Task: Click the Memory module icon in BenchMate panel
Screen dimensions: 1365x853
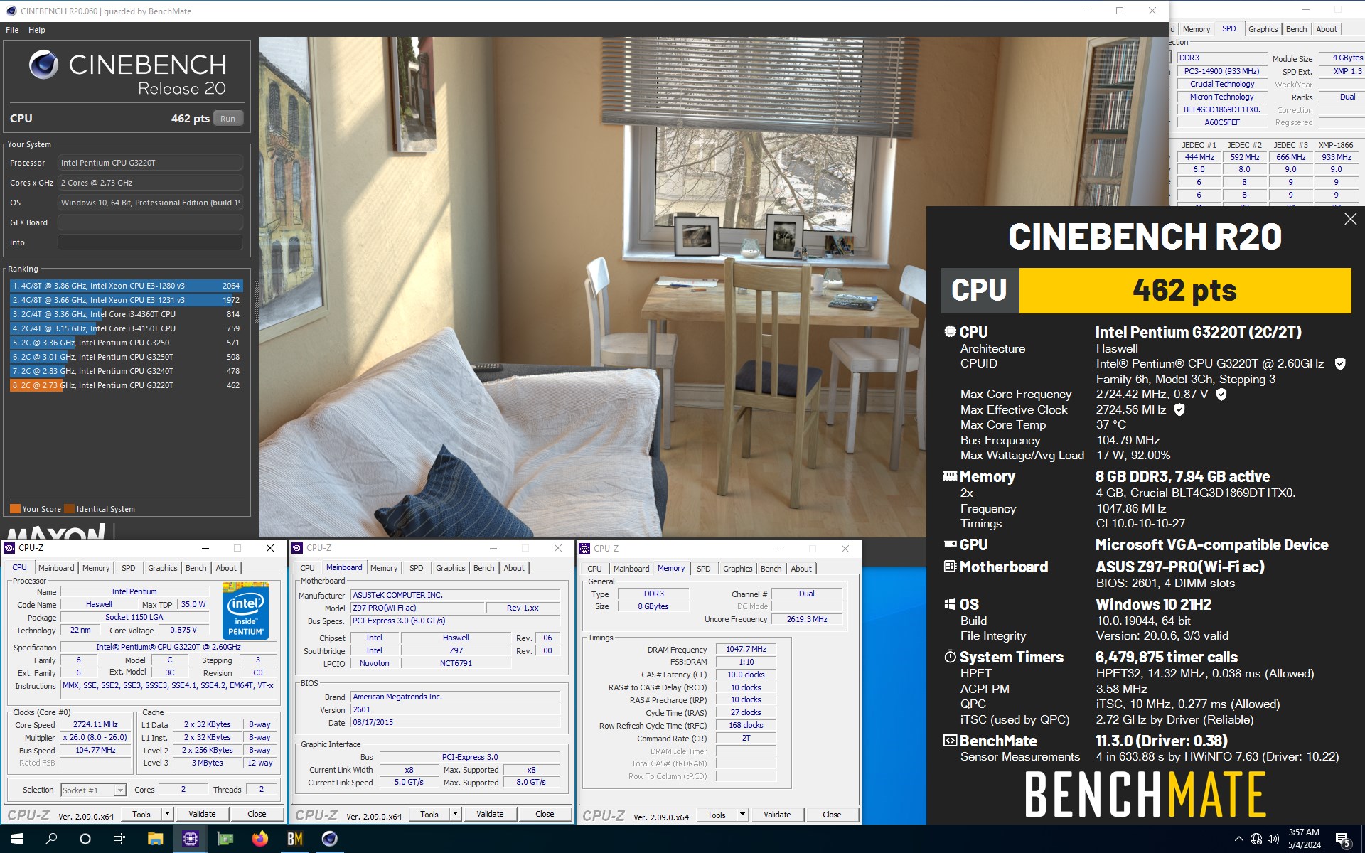Action: [x=950, y=476]
